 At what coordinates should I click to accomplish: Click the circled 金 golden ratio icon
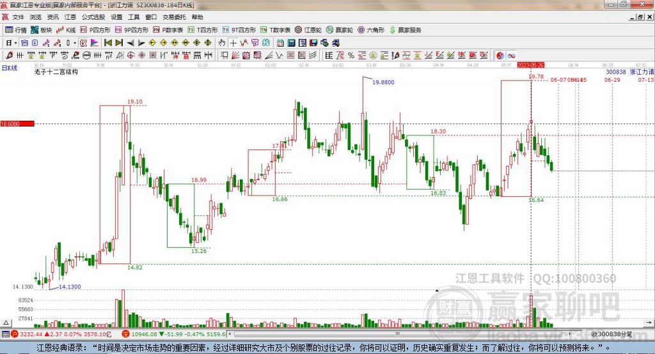tap(373, 55)
